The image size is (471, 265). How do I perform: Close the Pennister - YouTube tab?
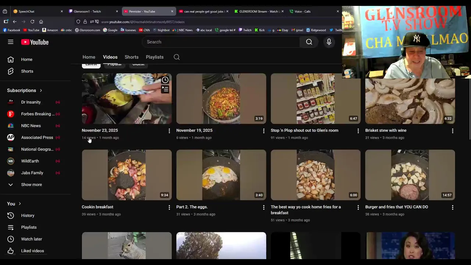[x=172, y=11]
